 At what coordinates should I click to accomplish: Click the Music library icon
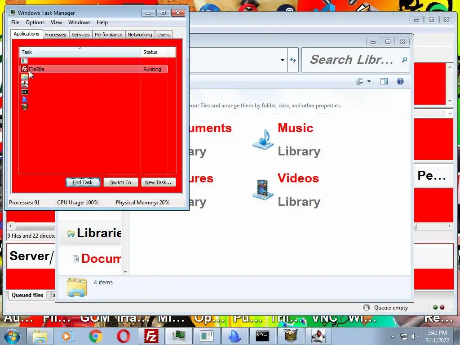(263, 140)
